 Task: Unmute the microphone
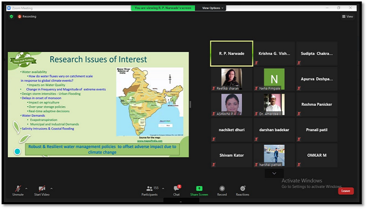tap(18, 190)
